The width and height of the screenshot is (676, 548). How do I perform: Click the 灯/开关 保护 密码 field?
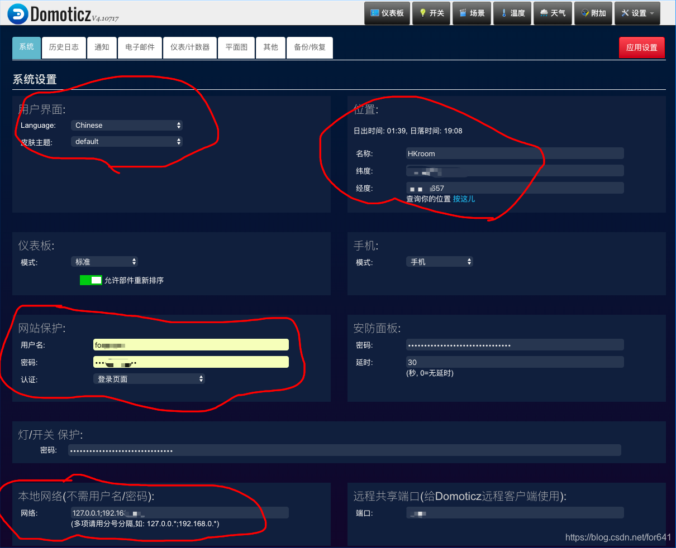tap(345, 450)
